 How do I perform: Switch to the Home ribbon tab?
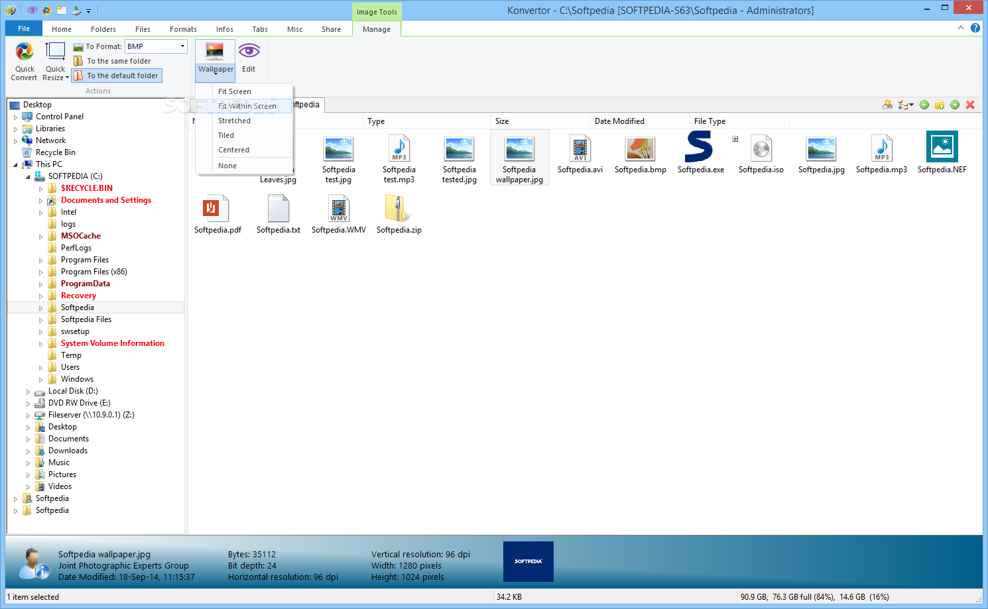coord(62,29)
